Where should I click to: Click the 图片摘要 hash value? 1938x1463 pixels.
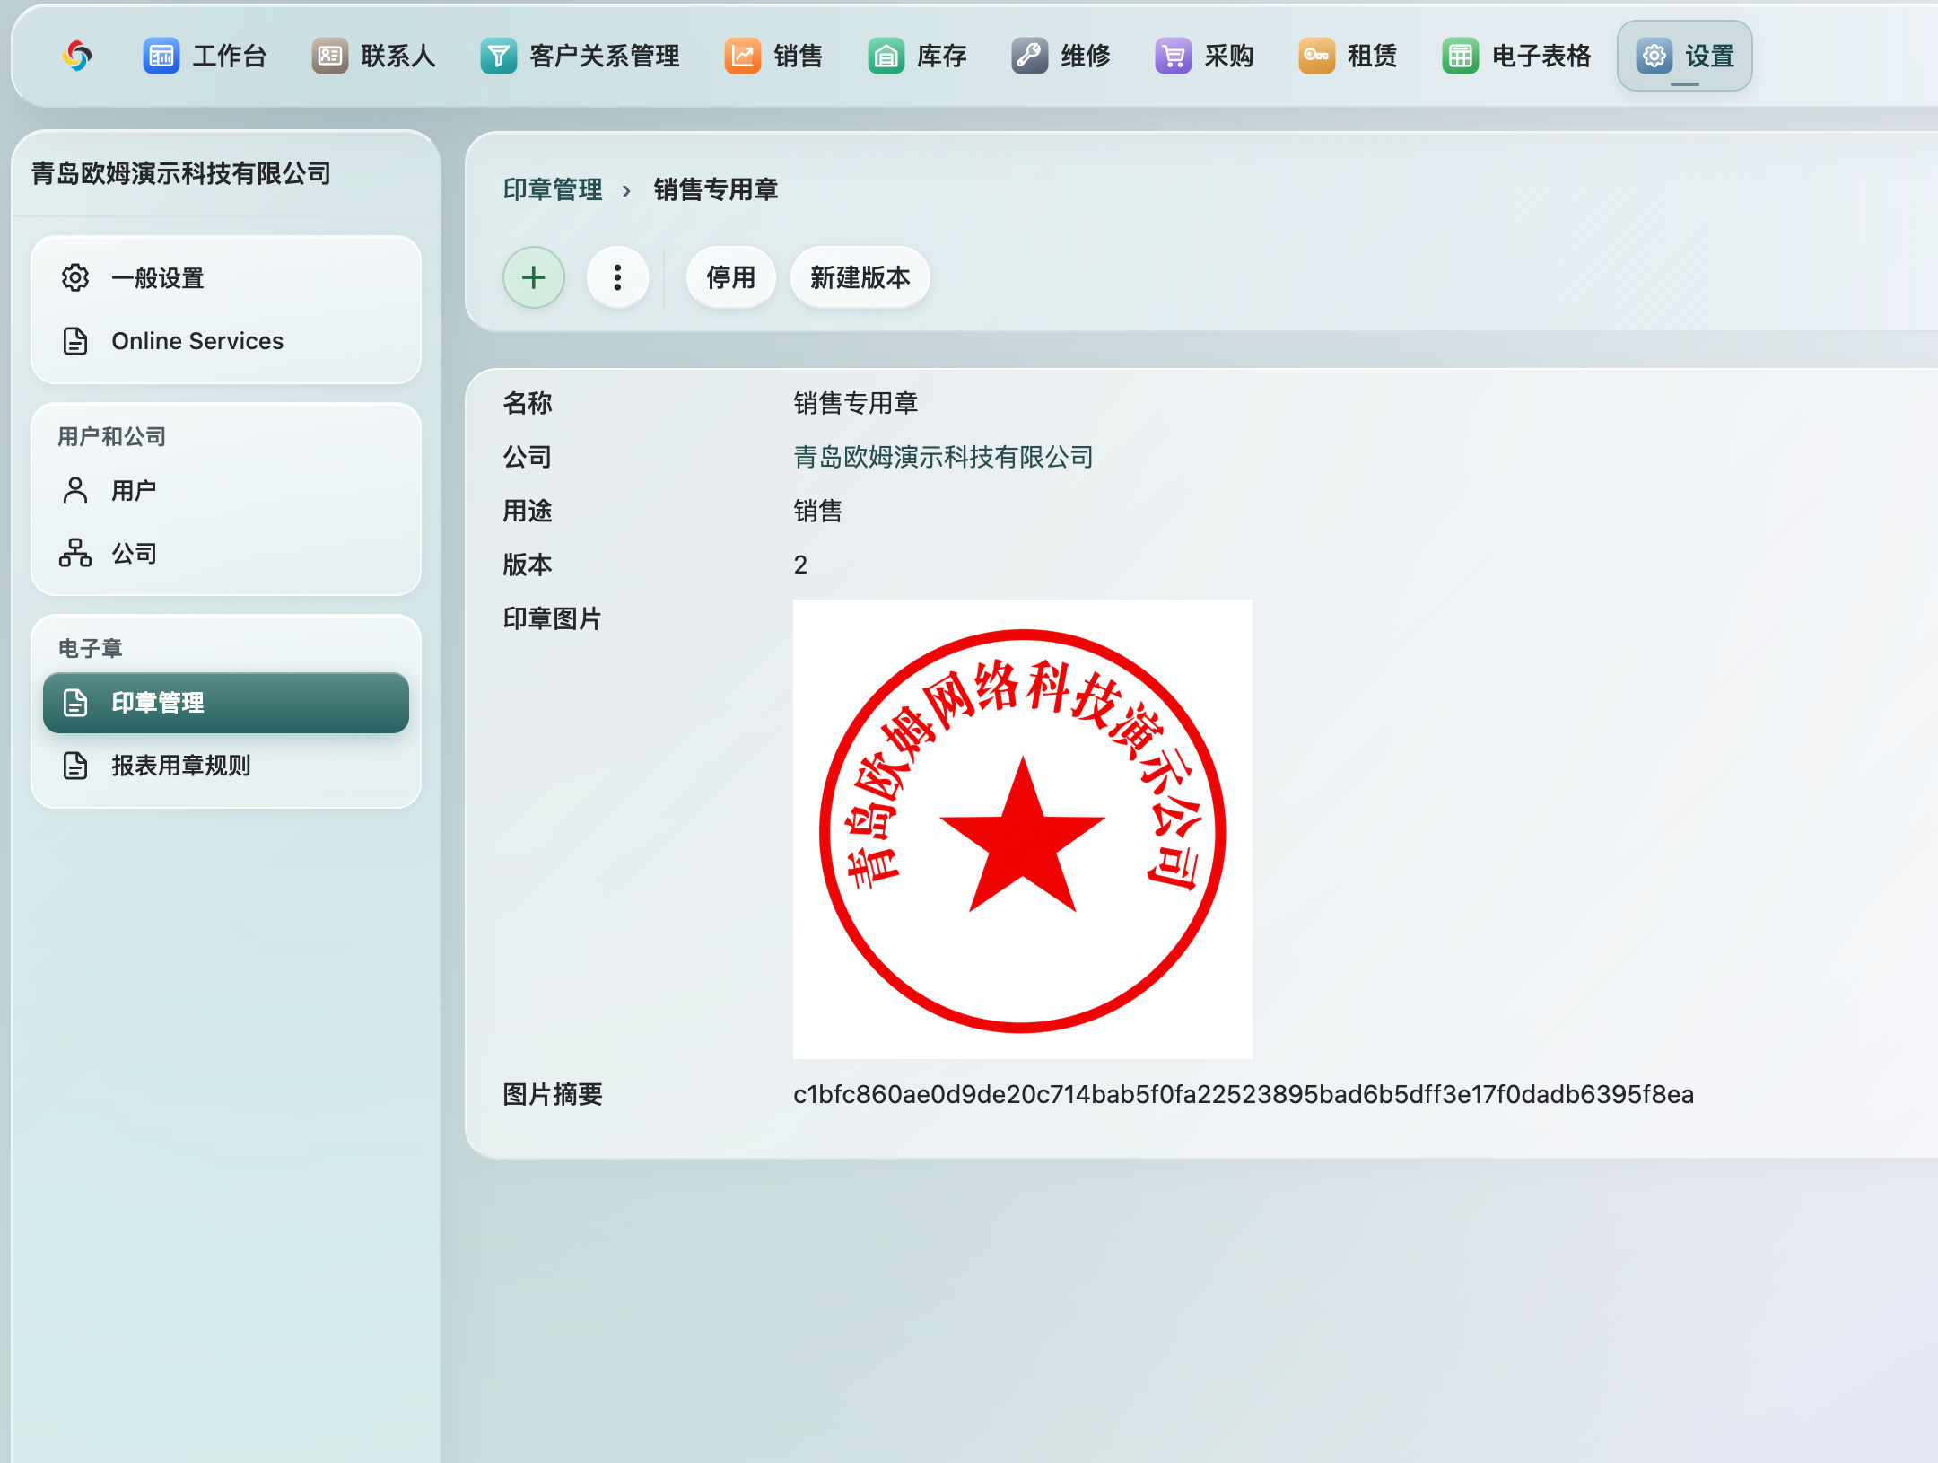click(x=1244, y=1094)
